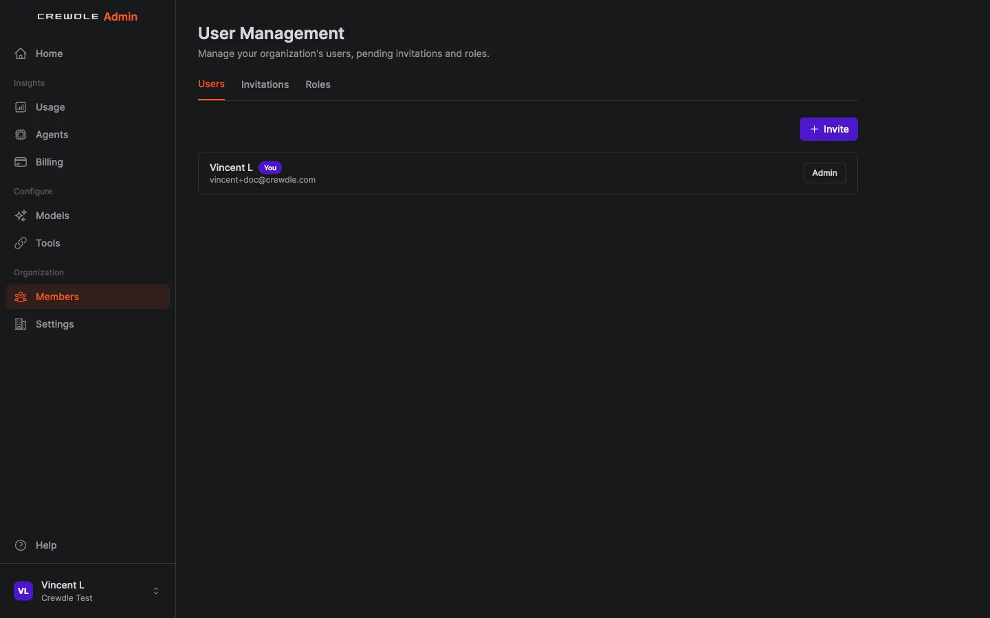Expand the Vincent L account switcher chevron
Image resolution: width=990 pixels, height=618 pixels.
156,591
